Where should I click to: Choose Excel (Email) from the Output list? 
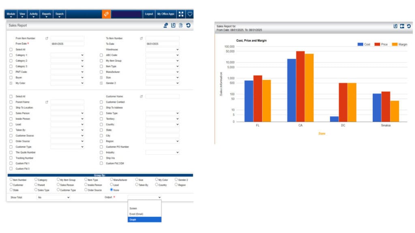tap(145, 214)
